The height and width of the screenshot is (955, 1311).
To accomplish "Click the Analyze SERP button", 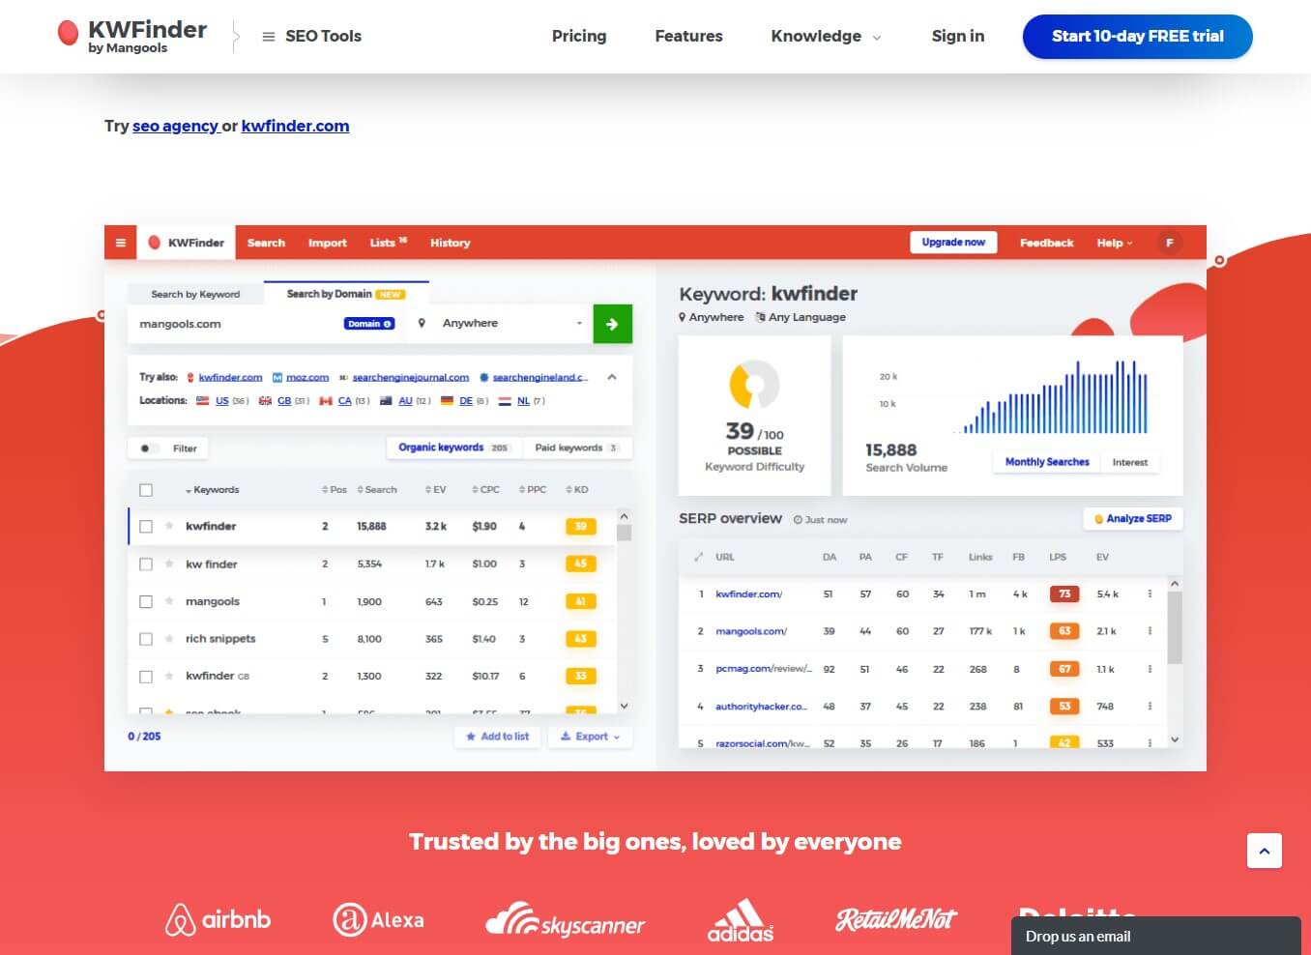I will click(1132, 519).
